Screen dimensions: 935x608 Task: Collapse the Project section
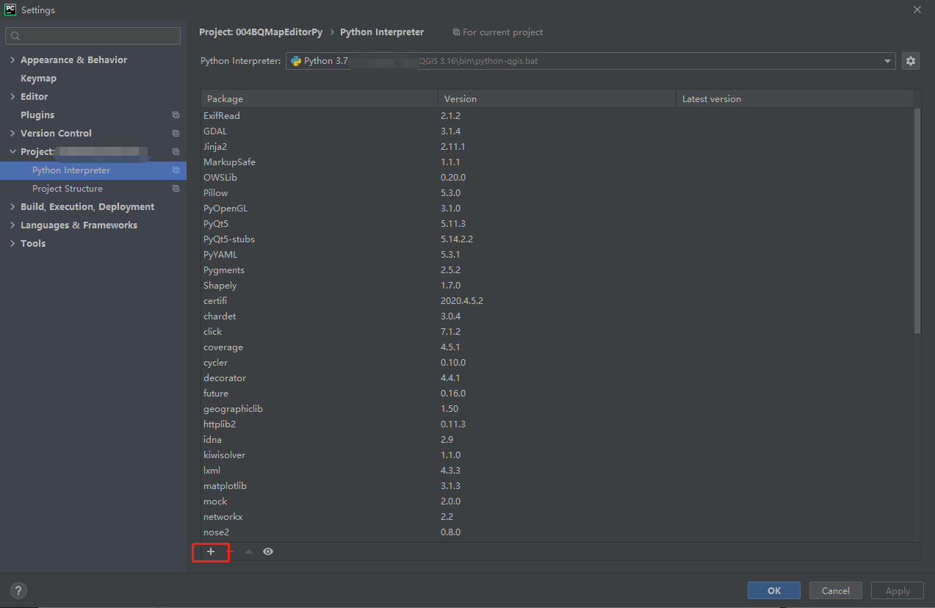(x=12, y=152)
